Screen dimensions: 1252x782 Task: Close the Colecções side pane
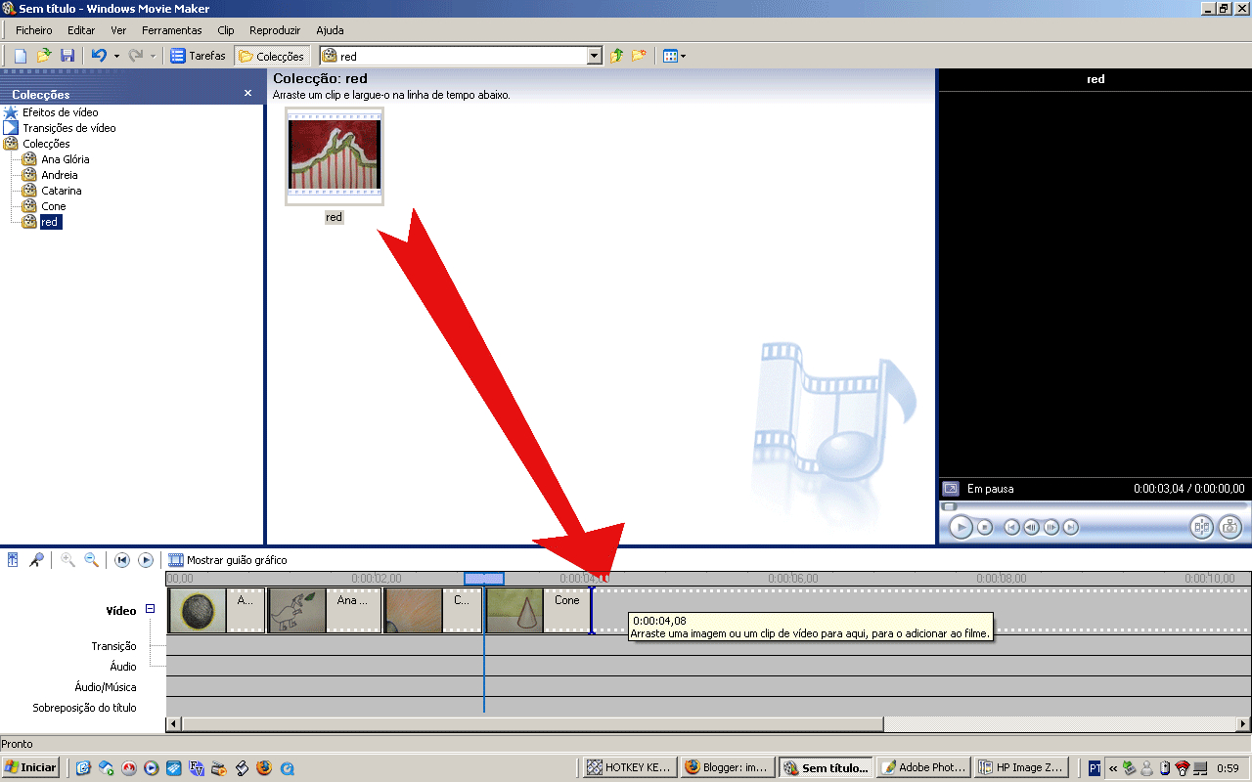tap(247, 94)
